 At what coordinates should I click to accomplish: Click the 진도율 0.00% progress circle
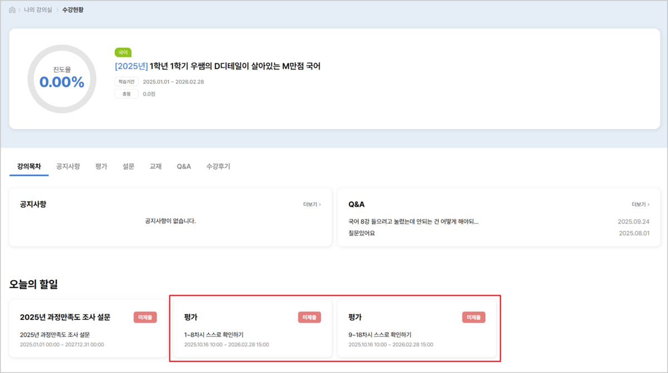[62, 79]
